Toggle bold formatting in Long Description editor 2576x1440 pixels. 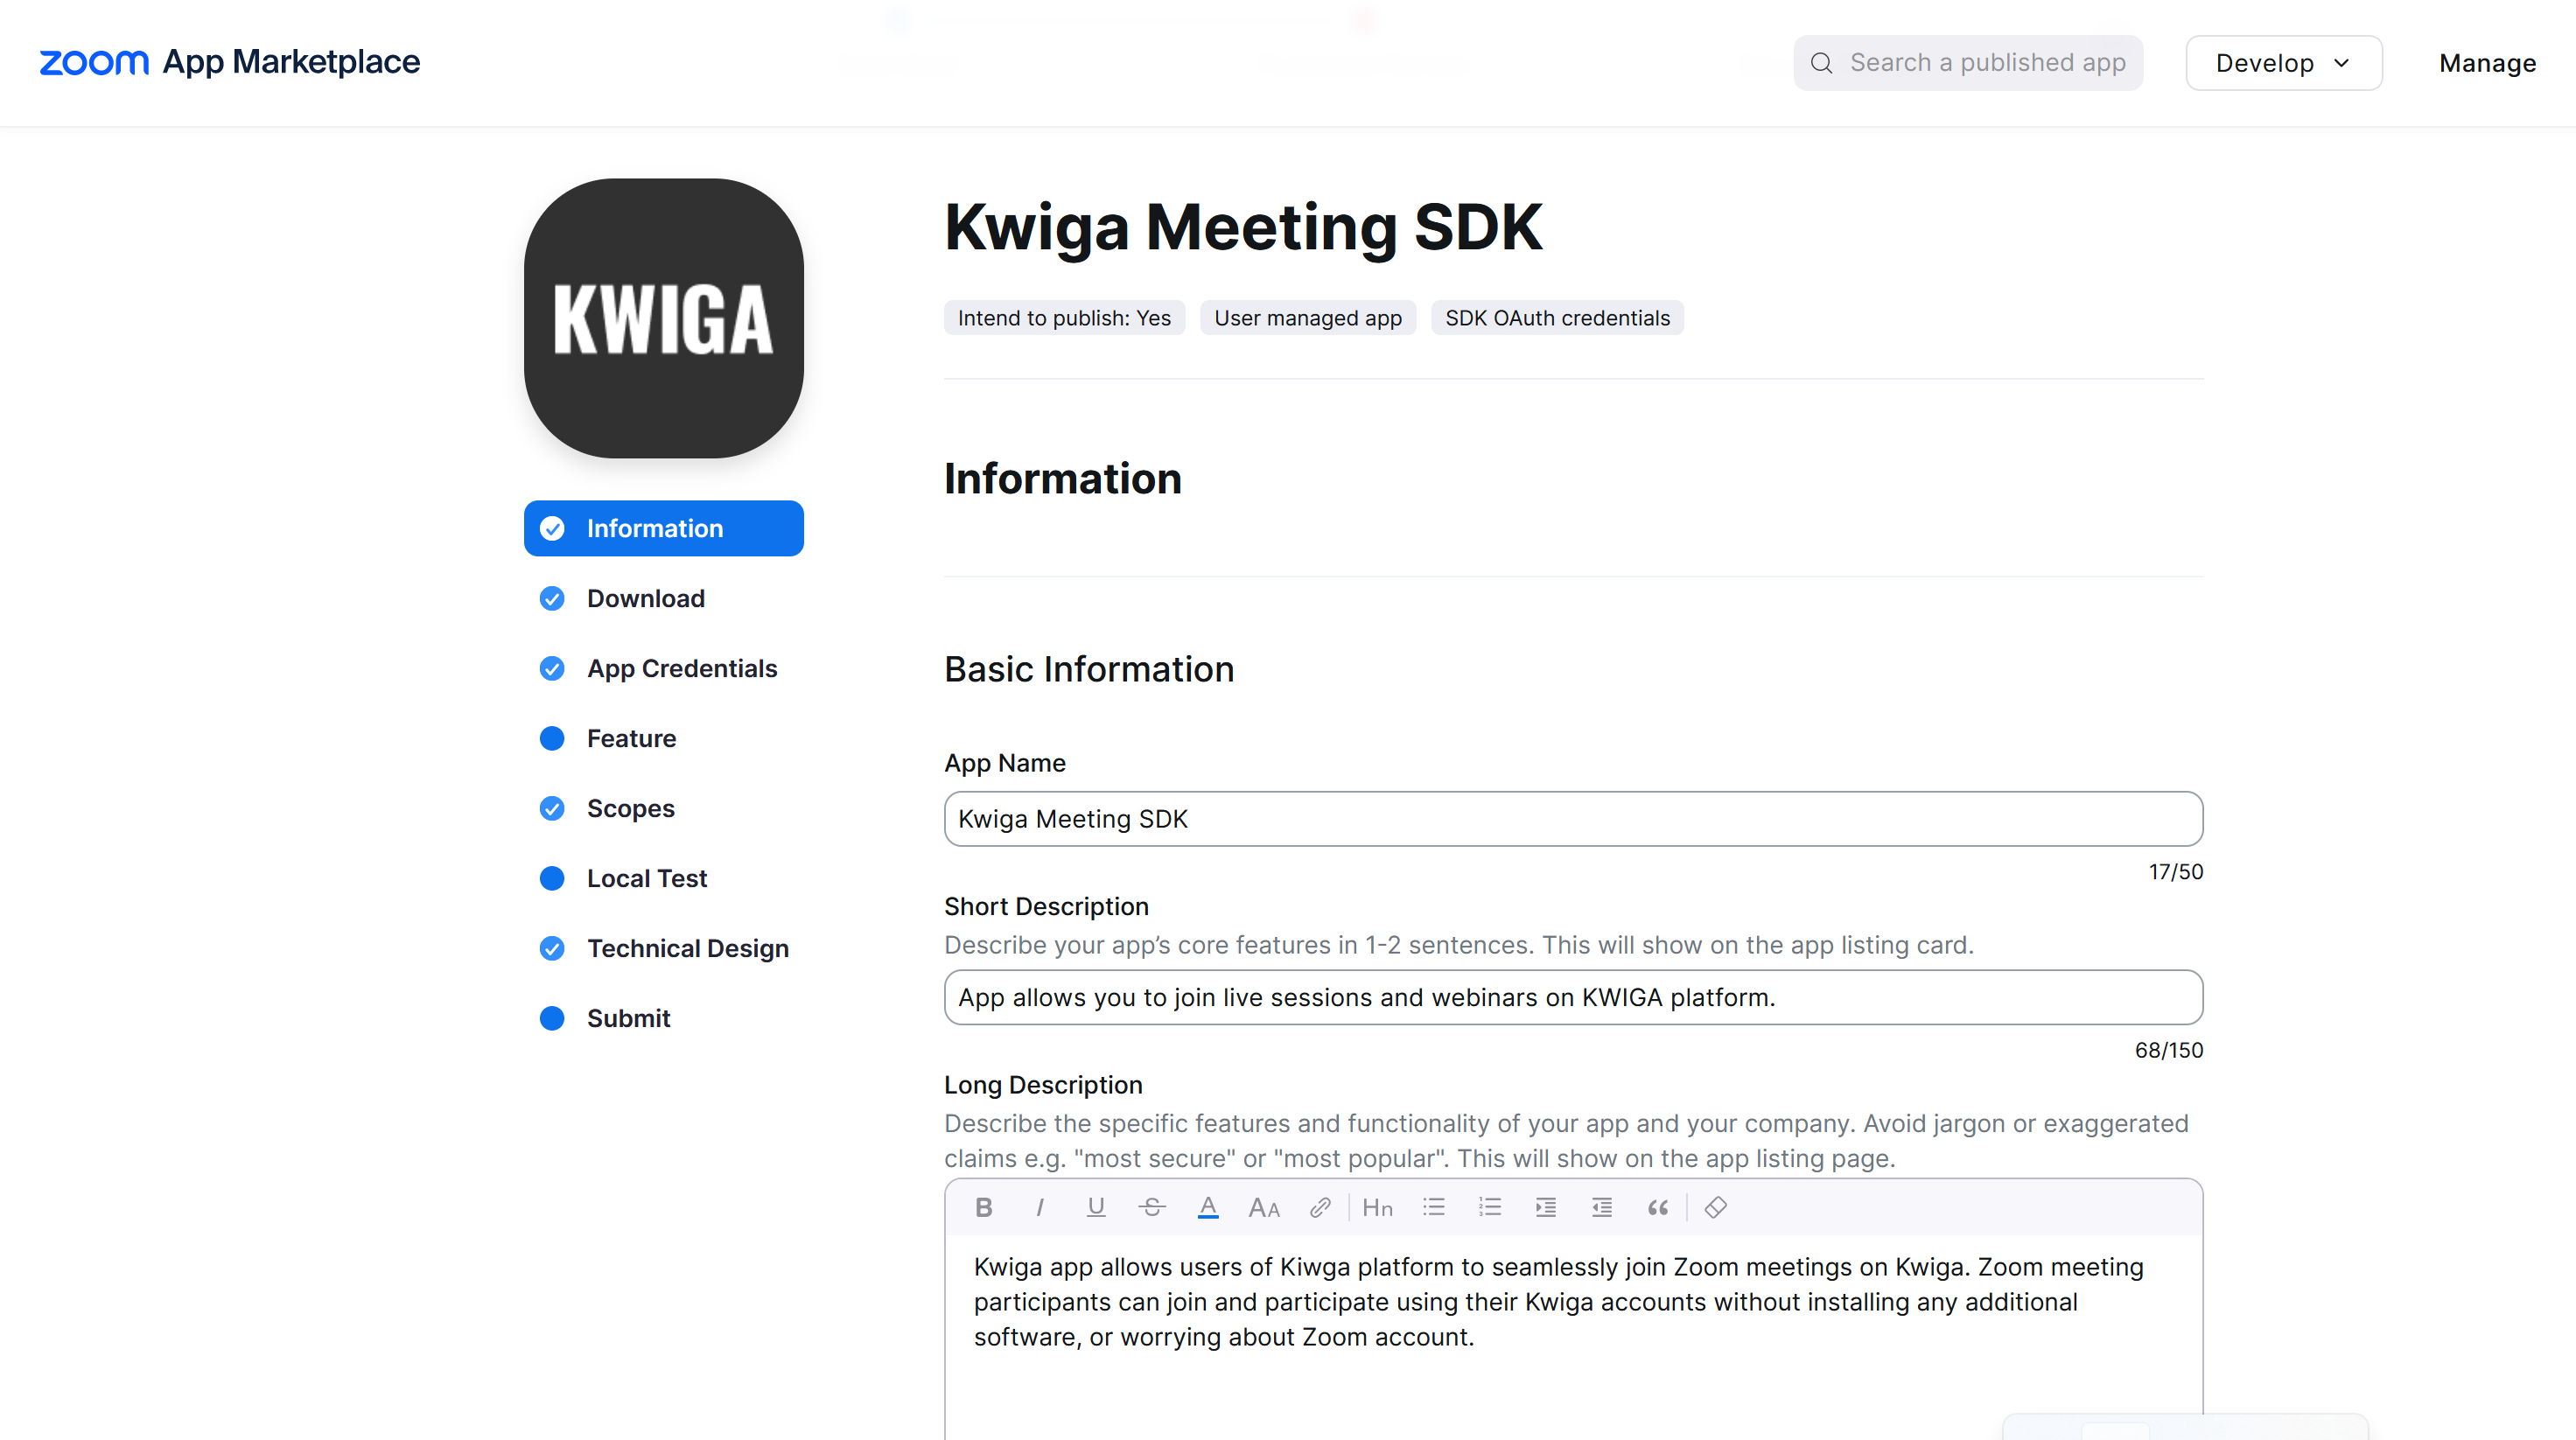pyautogui.click(x=984, y=1207)
